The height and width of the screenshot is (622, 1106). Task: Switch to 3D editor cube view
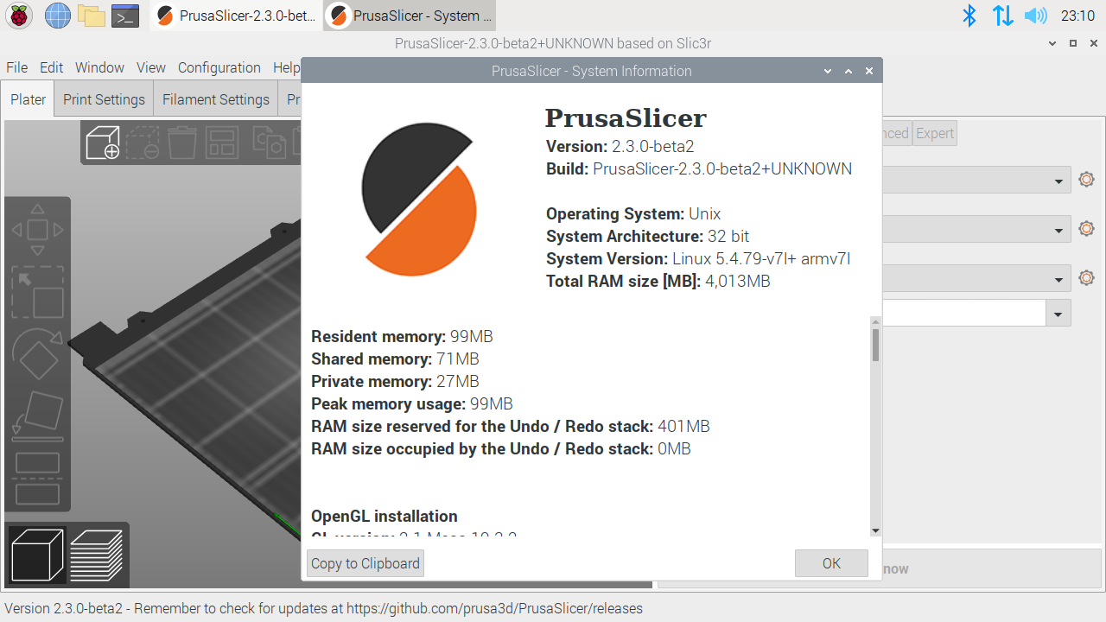(x=37, y=555)
